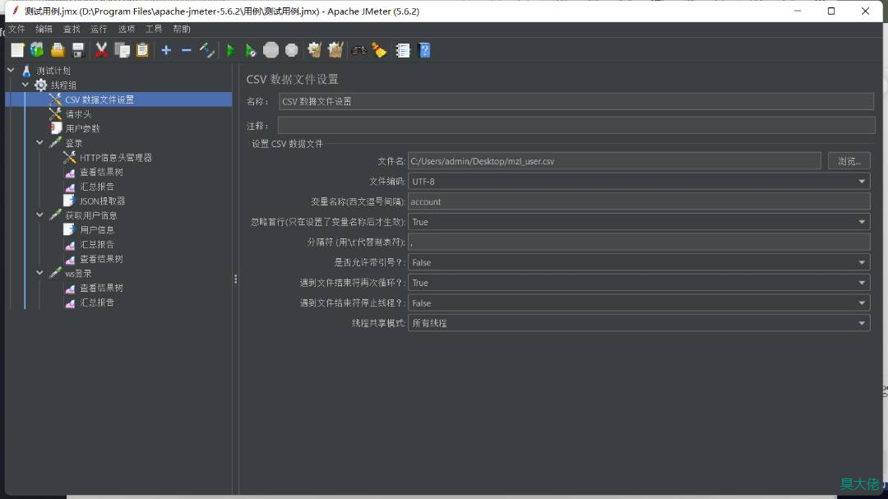Screen dimensions: 888x499
Task: Click the plus Expand All icon
Action: [166, 50]
